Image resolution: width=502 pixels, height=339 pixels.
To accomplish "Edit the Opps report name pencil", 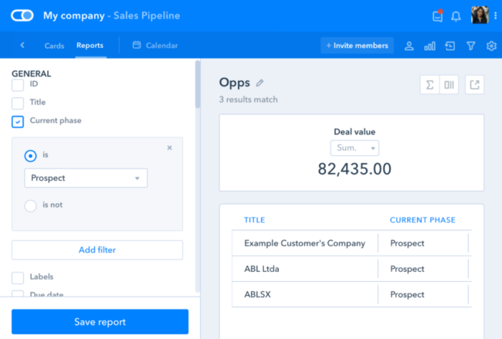I will click(x=259, y=83).
